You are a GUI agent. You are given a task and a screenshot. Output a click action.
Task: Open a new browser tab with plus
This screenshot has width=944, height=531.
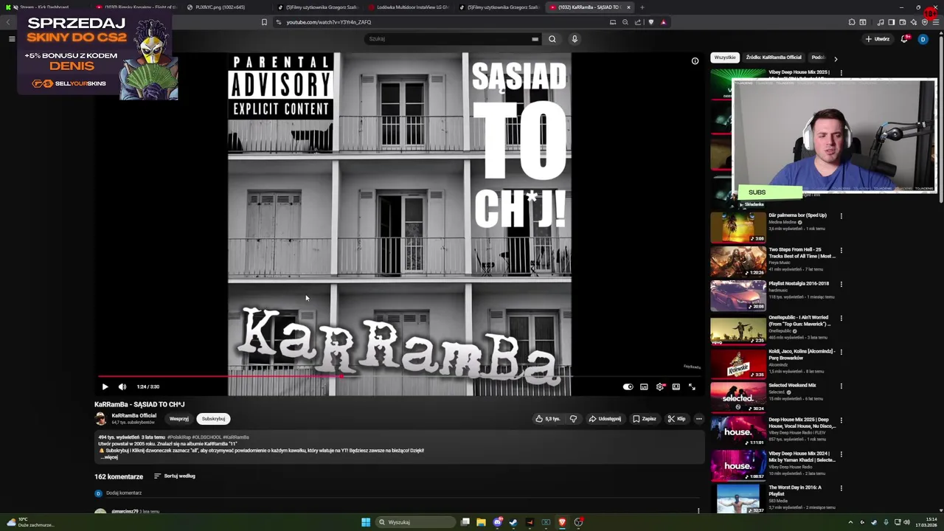(642, 7)
